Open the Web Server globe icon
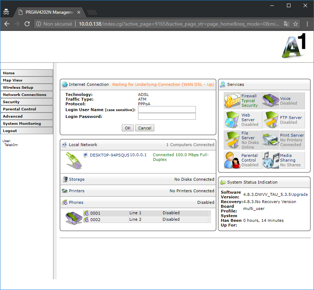314x290 pixels. coord(232,120)
